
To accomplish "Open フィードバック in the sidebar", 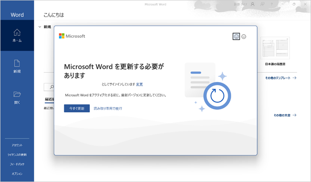I will point(17,164).
